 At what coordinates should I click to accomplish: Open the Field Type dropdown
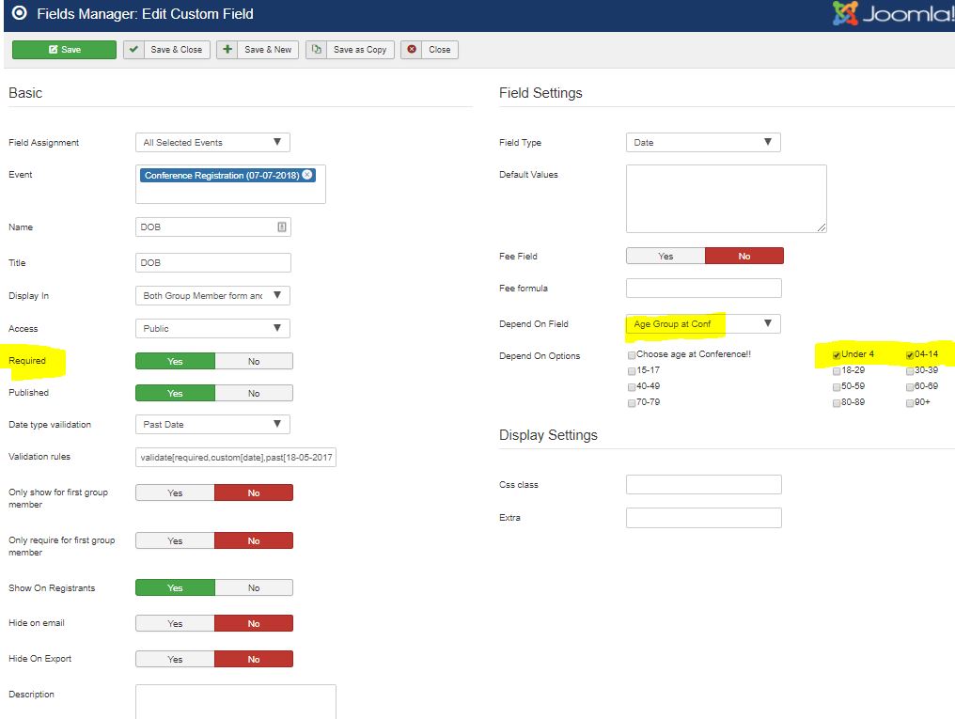coord(703,143)
